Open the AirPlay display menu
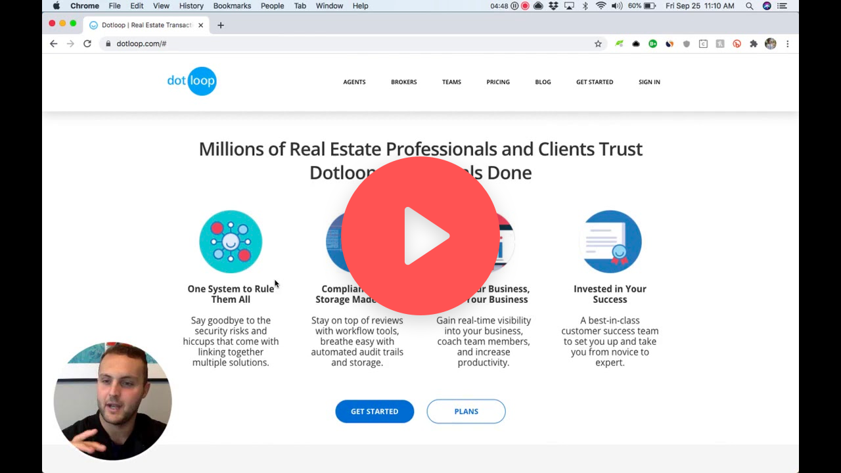This screenshot has height=473, width=841. click(569, 6)
